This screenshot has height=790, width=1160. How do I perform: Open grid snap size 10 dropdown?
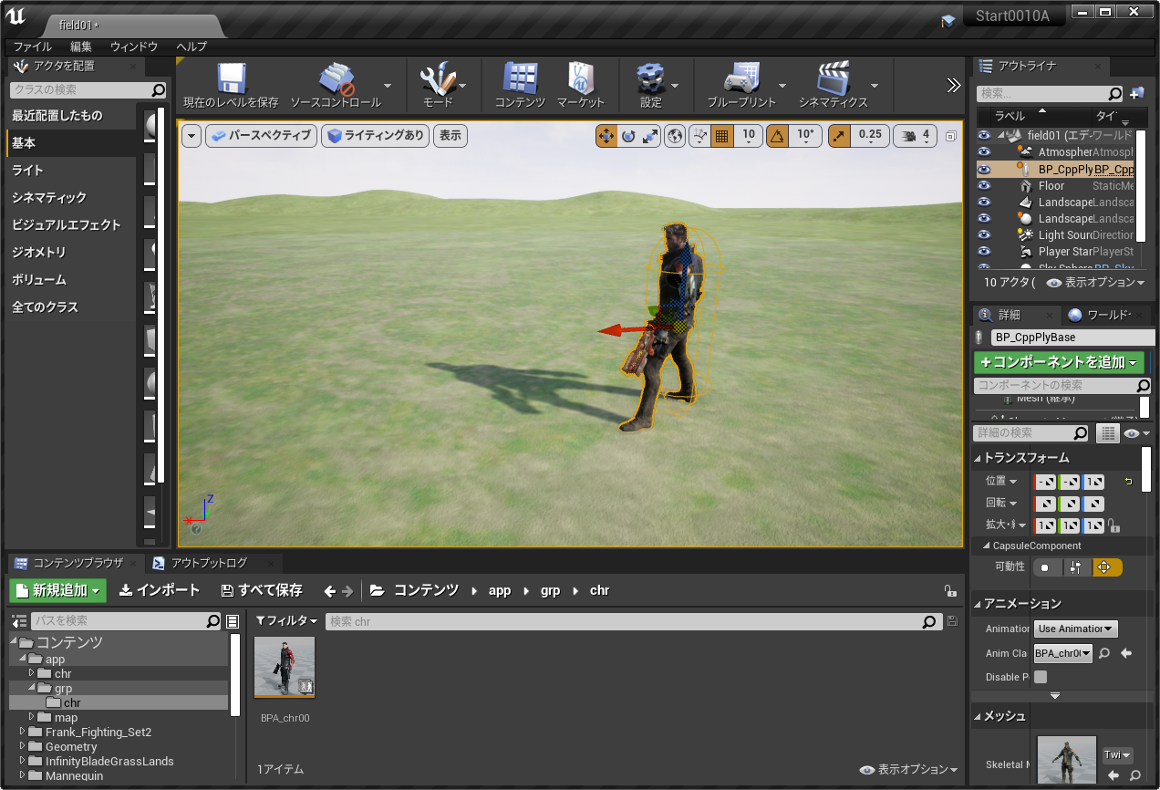point(748,136)
